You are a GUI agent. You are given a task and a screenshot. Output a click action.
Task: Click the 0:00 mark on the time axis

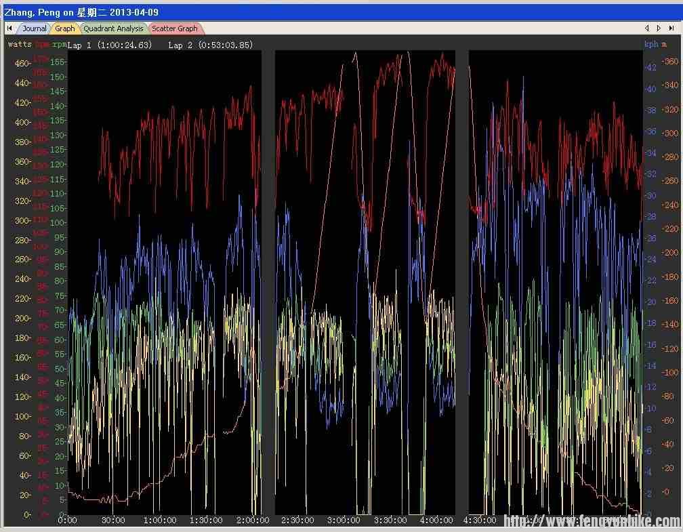67,520
